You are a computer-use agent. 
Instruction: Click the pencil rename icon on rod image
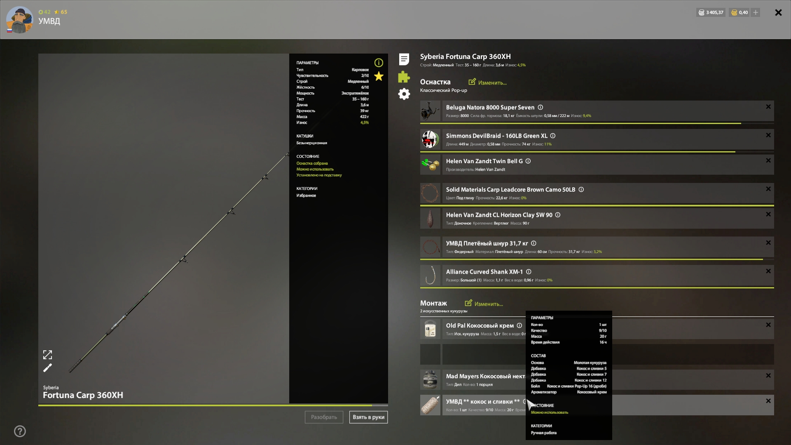pos(48,368)
